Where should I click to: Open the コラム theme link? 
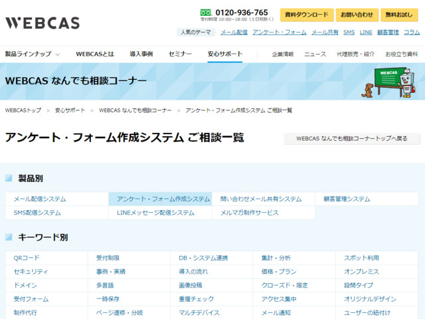coord(412,33)
